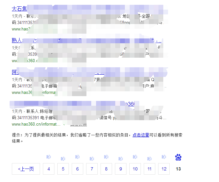
Task: Click the paw icon above page 5
Action: pyautogui.click(x=63, y=159)
